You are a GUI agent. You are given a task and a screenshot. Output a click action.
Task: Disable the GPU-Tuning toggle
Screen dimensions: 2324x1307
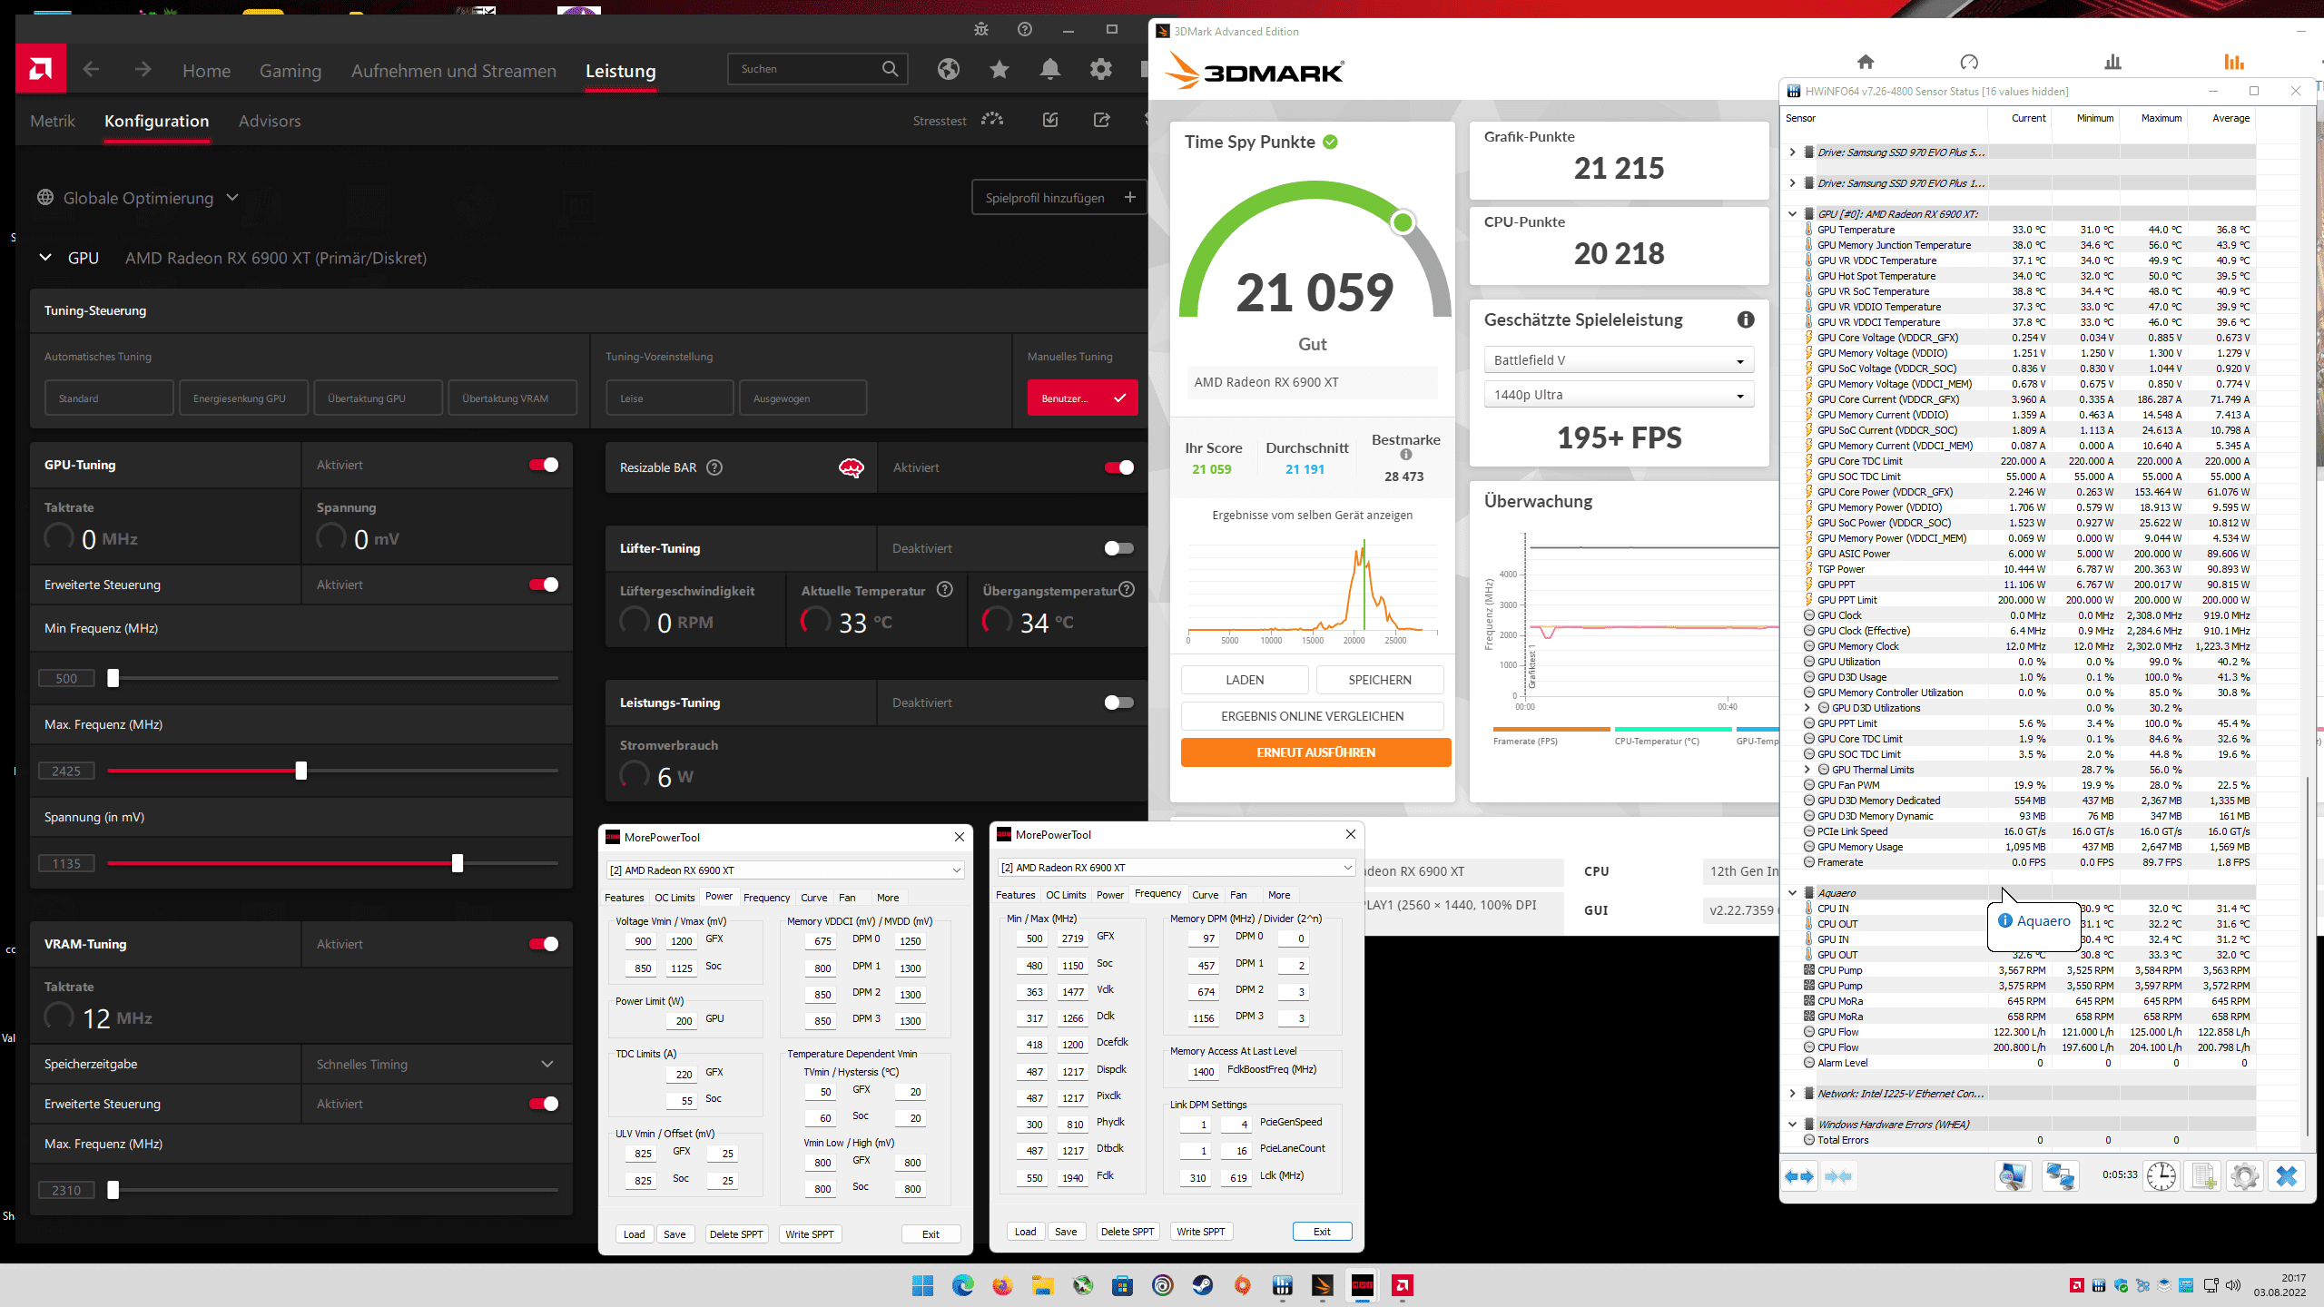click(544, 465)
